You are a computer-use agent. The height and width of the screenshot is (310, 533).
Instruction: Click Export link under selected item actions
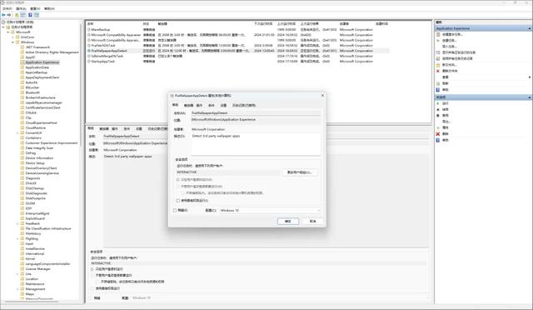coord(446,122)
